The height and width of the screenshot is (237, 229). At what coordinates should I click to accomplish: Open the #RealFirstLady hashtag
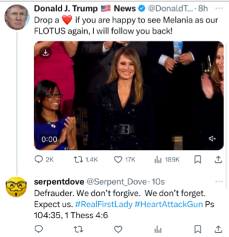[x=104, y=204]
